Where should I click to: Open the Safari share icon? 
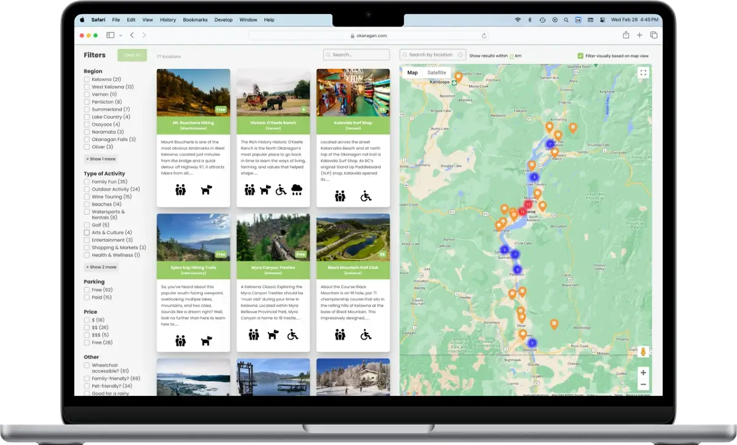[x=626, y=35]
